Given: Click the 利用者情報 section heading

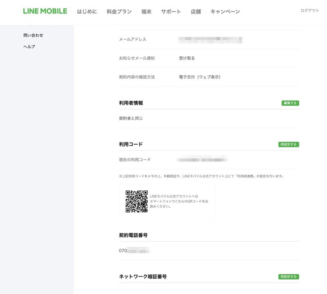Looking at the screenshot, I should 131,103.
